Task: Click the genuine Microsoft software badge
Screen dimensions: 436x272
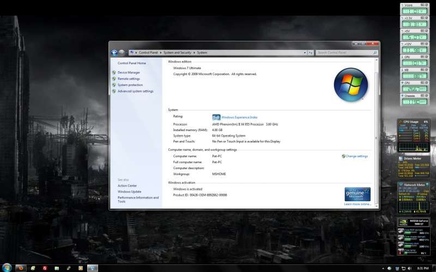Action: click(358, 194)
